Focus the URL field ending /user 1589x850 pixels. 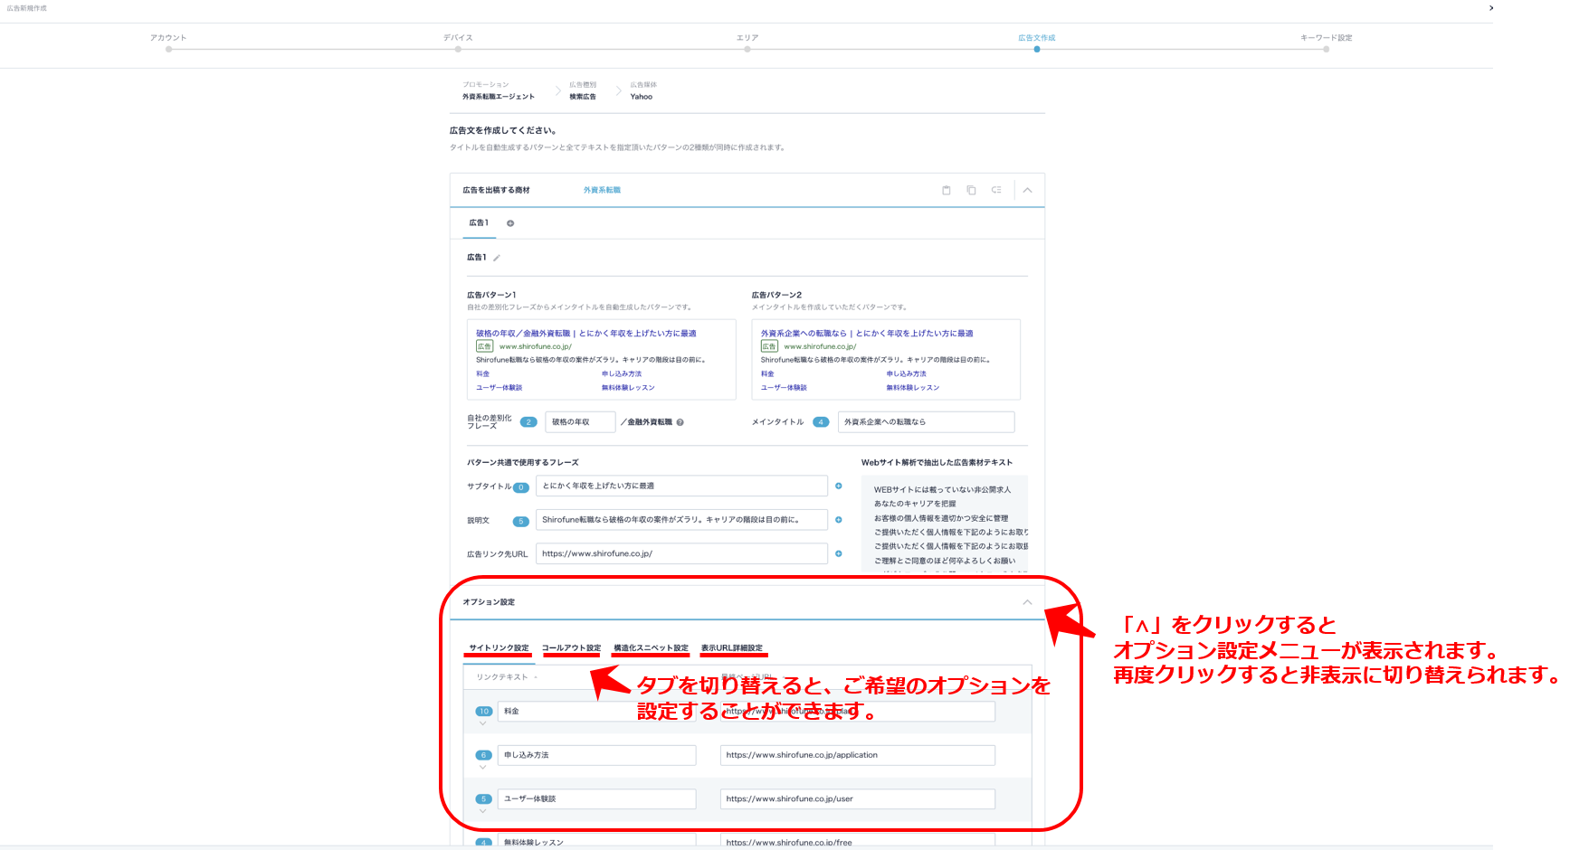858,799
